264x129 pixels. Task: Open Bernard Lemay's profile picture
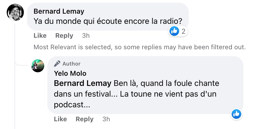tap(15, 13)
